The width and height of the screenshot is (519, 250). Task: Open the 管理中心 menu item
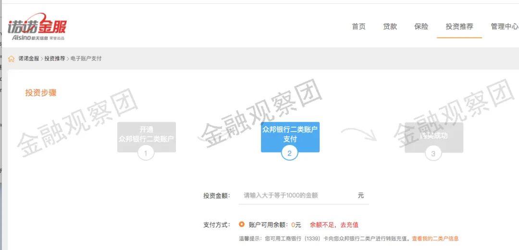505,26
